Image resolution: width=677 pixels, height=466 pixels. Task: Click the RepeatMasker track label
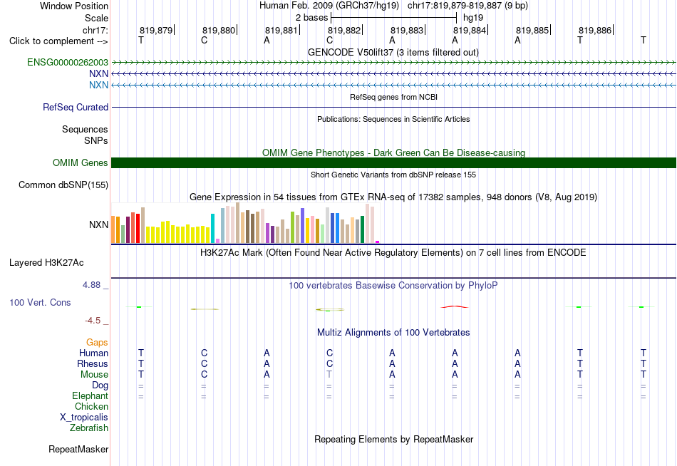[78, 449]
